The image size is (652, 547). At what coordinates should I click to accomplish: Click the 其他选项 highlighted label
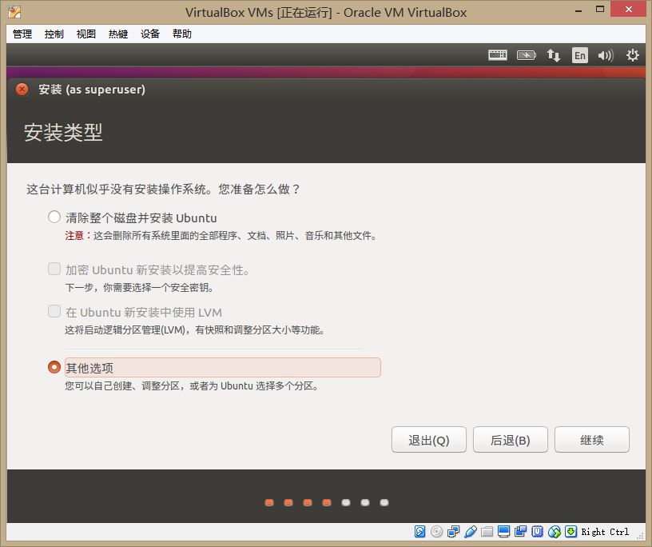(222, 368)
